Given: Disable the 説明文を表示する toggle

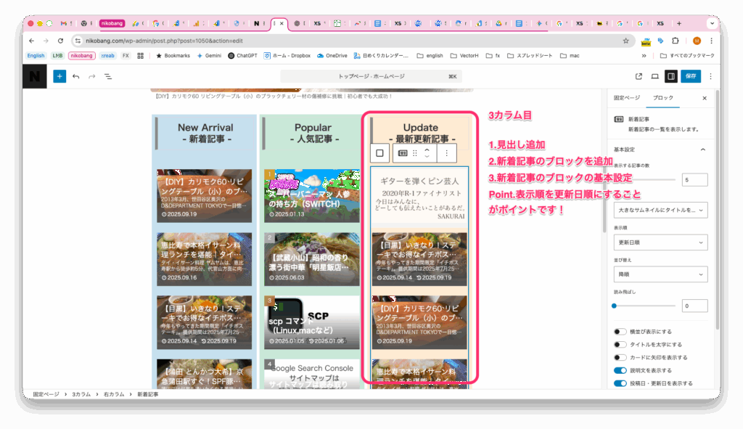Looking at the screenshot, I should 620,370.
